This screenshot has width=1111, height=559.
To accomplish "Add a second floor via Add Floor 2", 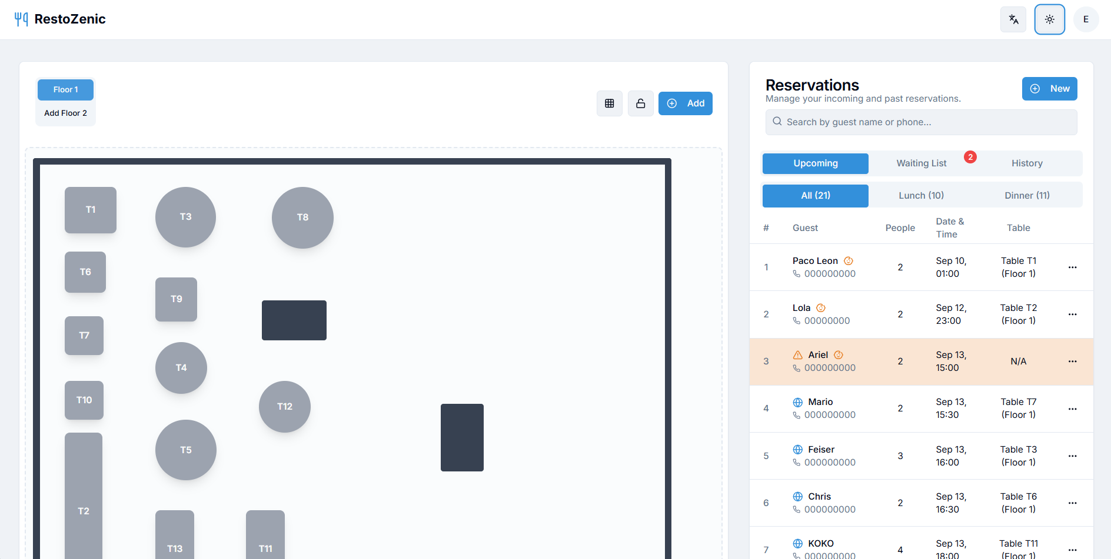I will click(x=65, y=113).
